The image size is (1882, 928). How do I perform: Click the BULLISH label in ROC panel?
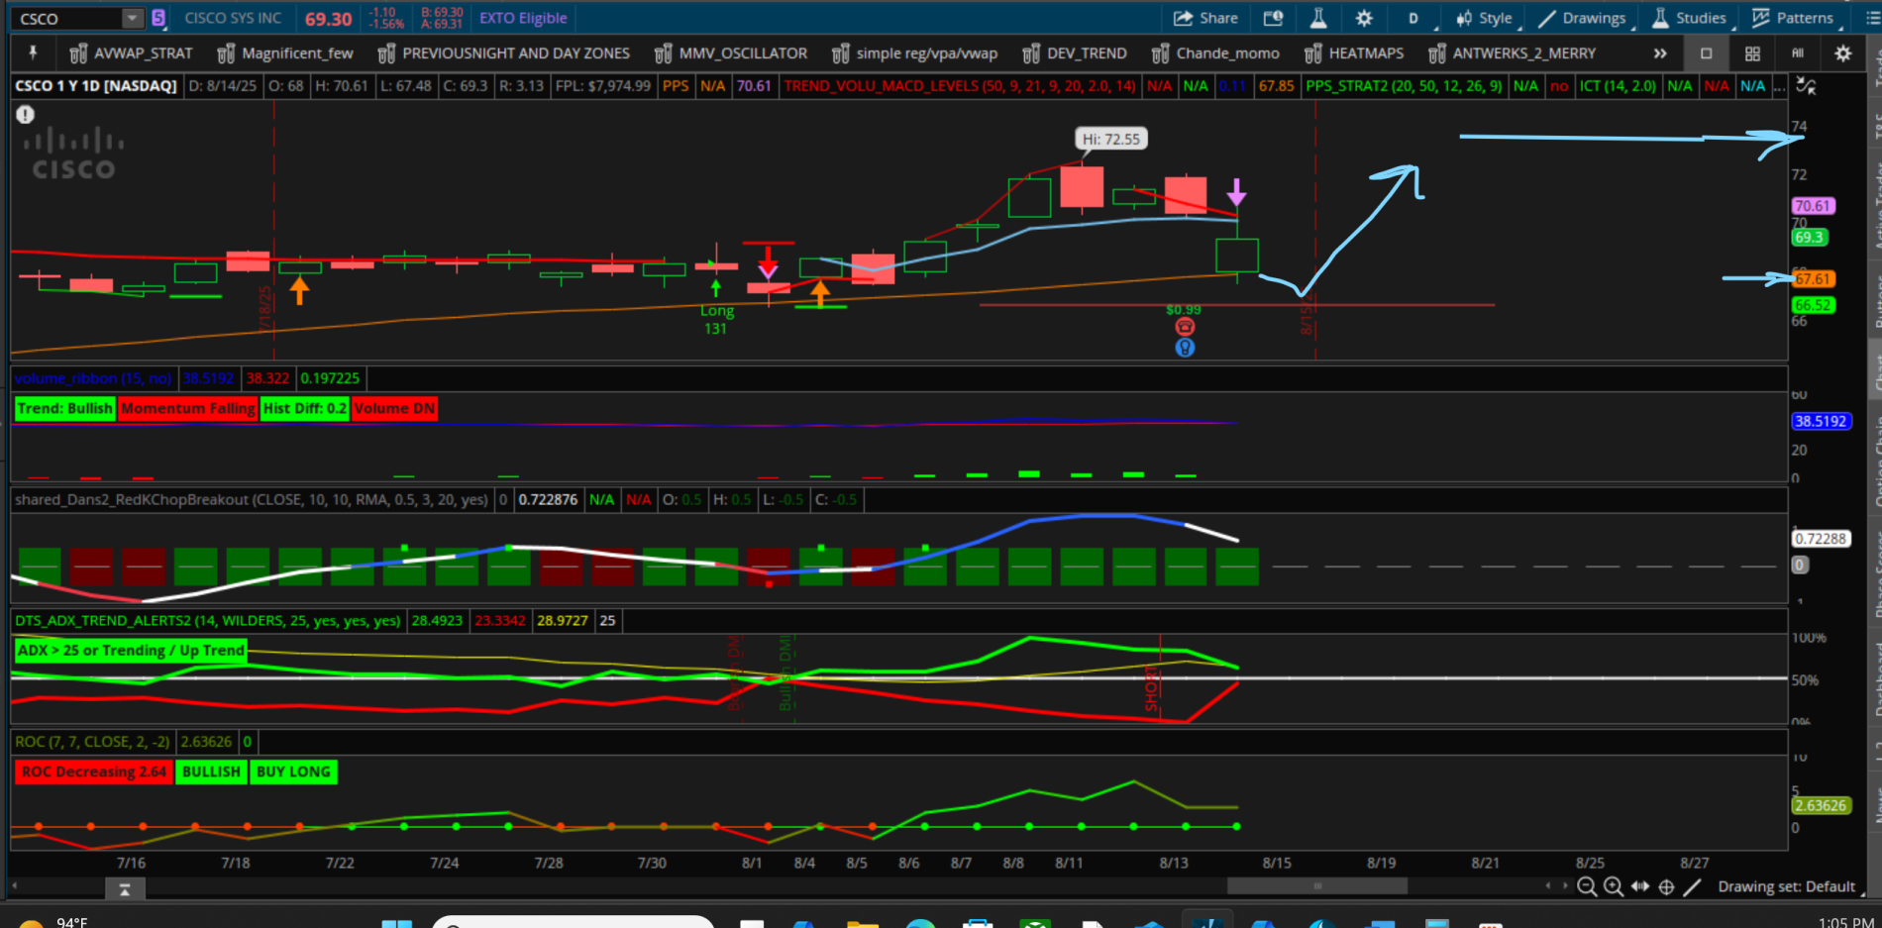click(x=211, y=772)
